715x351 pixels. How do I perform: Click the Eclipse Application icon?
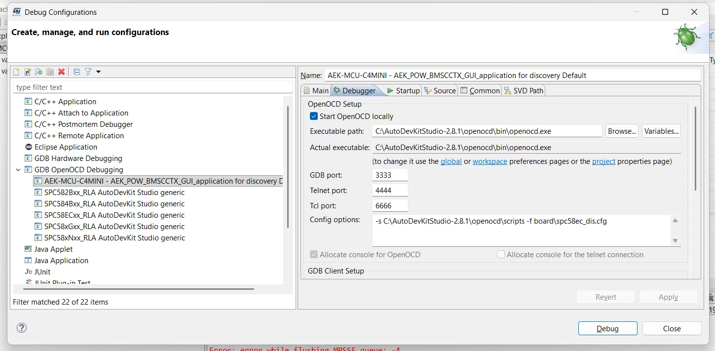[x=28, y=147]
